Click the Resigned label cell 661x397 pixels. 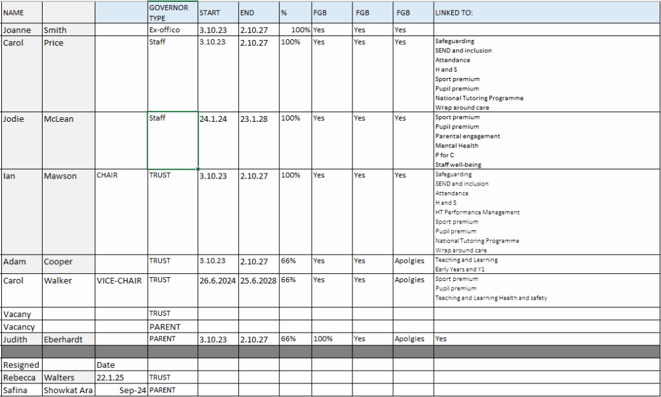21,365
